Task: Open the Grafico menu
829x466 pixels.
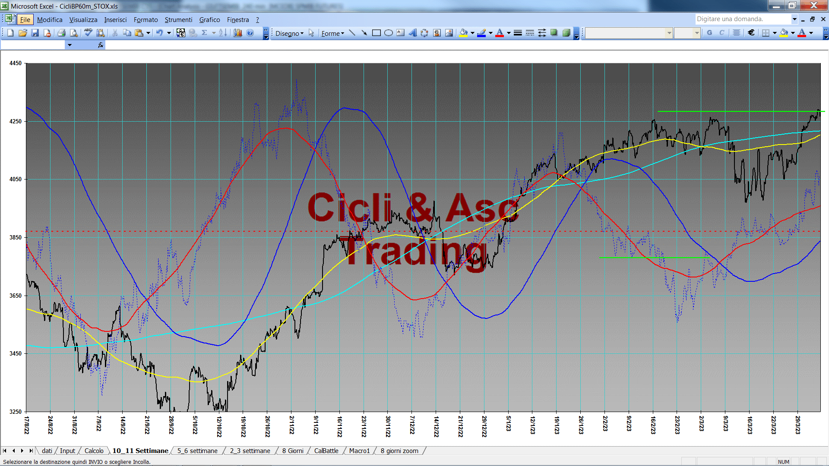Action: click(x=209, y=19)
